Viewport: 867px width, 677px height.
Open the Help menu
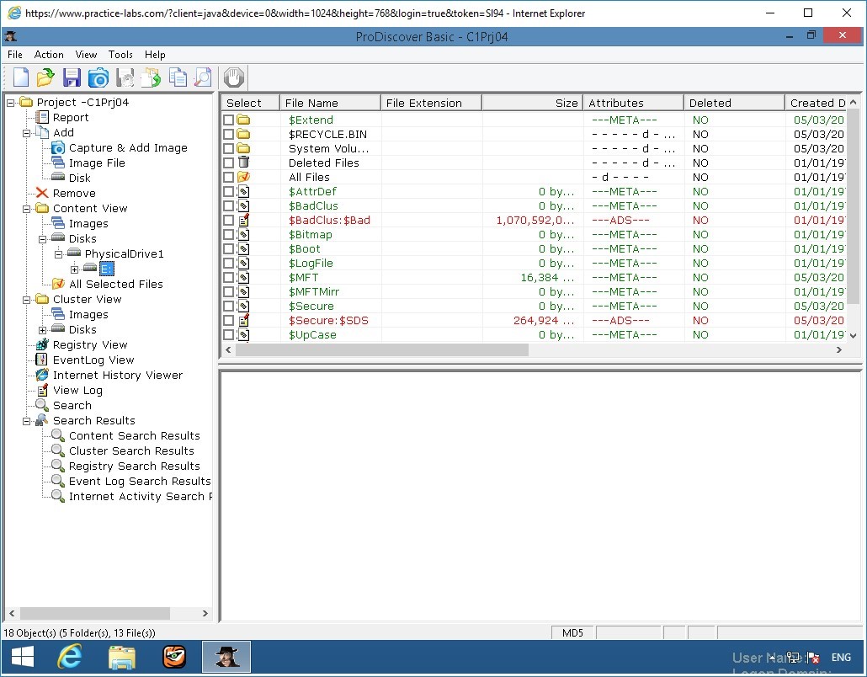pos(155,54)
